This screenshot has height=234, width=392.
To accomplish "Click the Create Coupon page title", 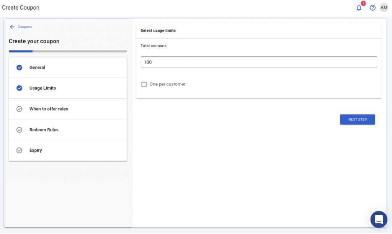I will pos(21,8).
